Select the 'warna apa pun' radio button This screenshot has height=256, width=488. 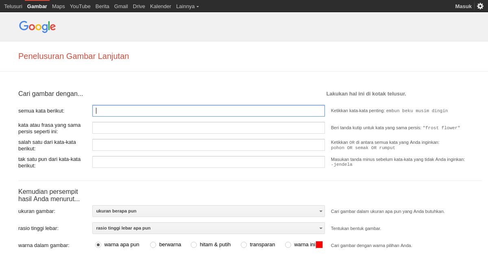[98, 245]
